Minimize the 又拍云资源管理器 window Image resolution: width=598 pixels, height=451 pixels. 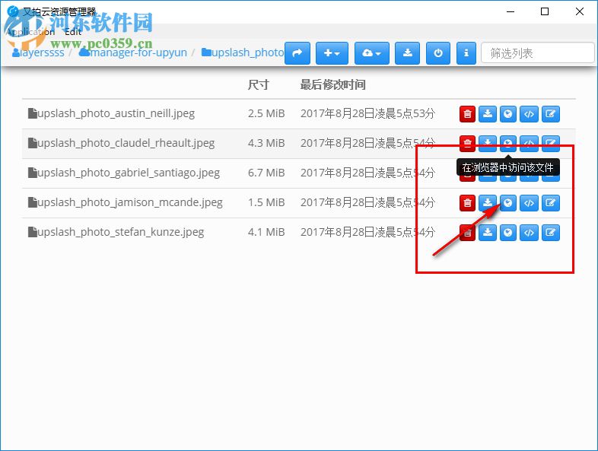point(511,11)
